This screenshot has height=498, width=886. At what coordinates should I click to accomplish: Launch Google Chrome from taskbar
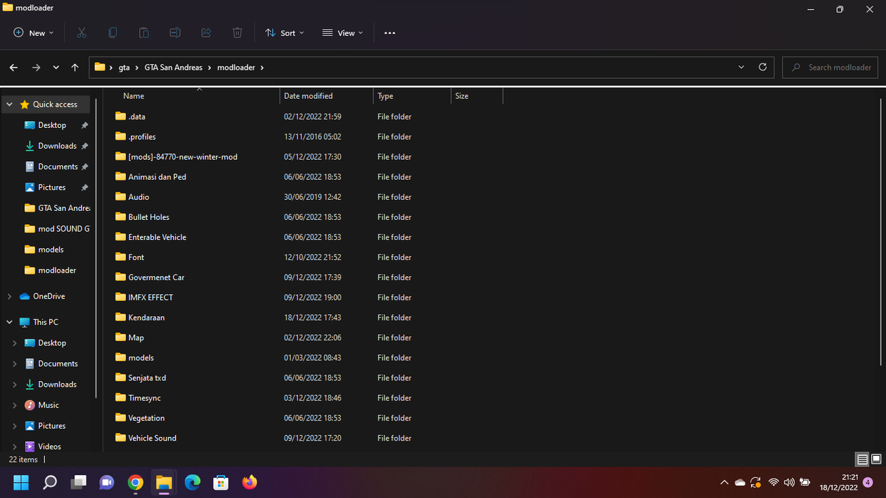click(135, 482)
